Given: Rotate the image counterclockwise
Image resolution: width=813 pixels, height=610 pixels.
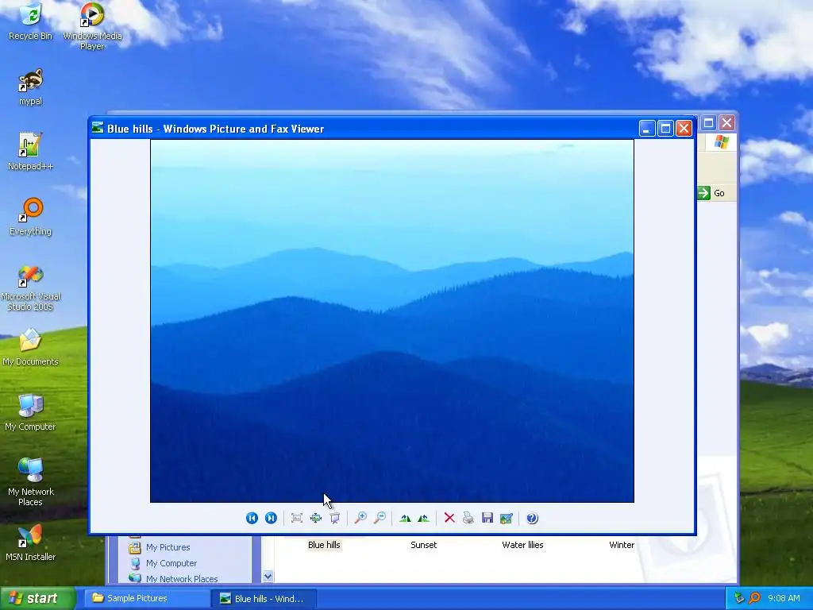Looking at the screenshot, I should click(424, 518).
